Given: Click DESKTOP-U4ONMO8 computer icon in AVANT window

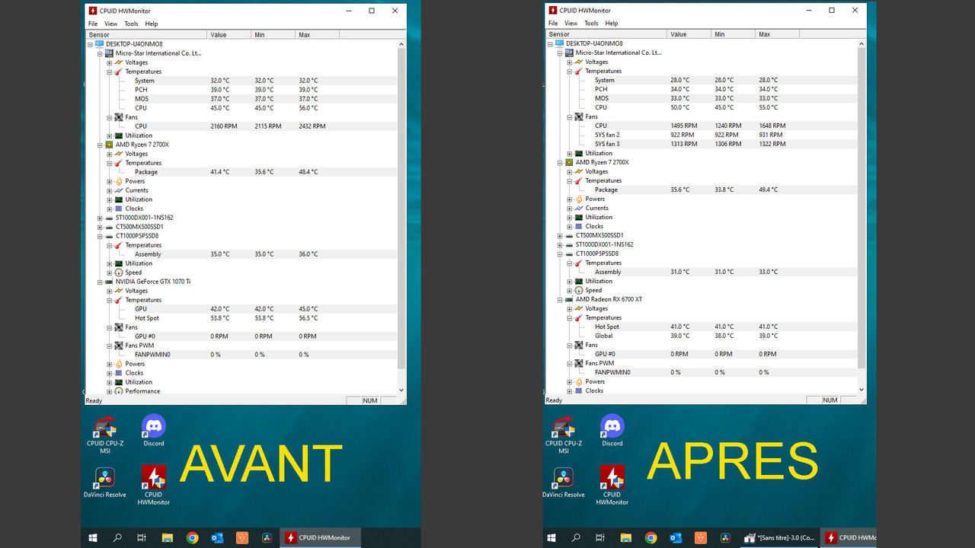Looking at the screenshot, I should [x=100, y=44].
